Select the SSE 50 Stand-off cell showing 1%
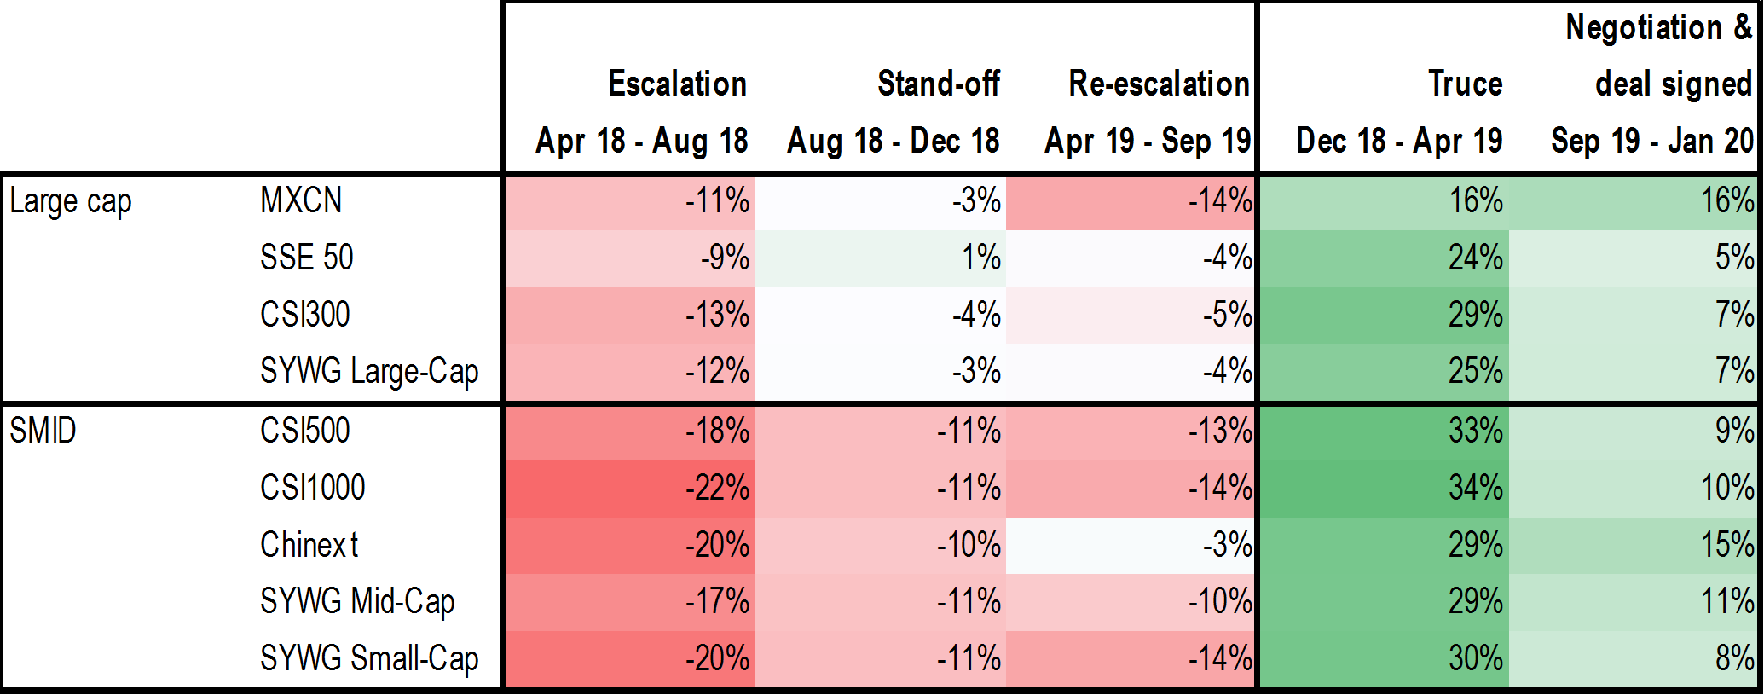 pyautogui.click(x=980, y=258)
